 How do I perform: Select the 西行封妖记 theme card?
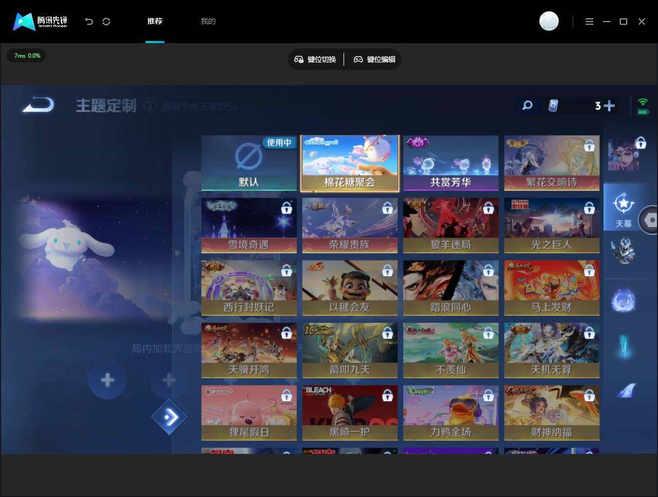coord(249,288)
